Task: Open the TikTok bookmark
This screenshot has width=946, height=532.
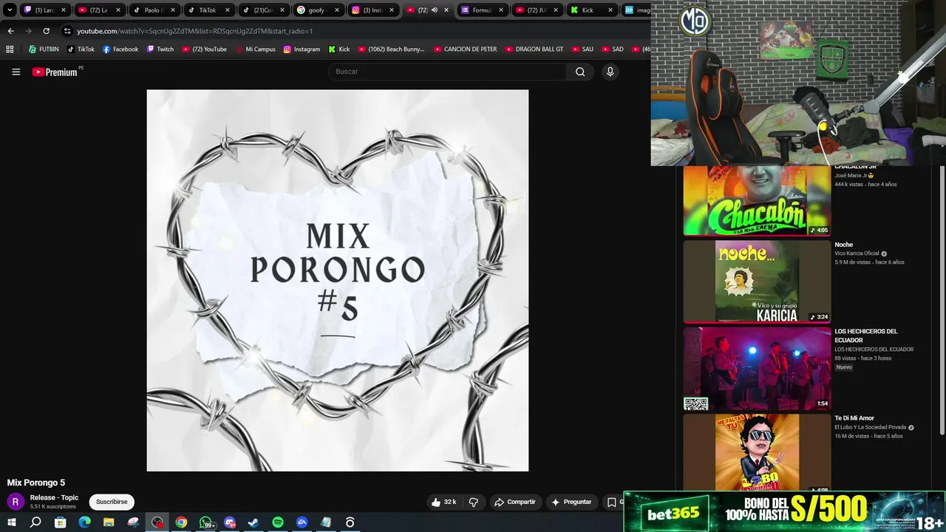Action: 81,50
